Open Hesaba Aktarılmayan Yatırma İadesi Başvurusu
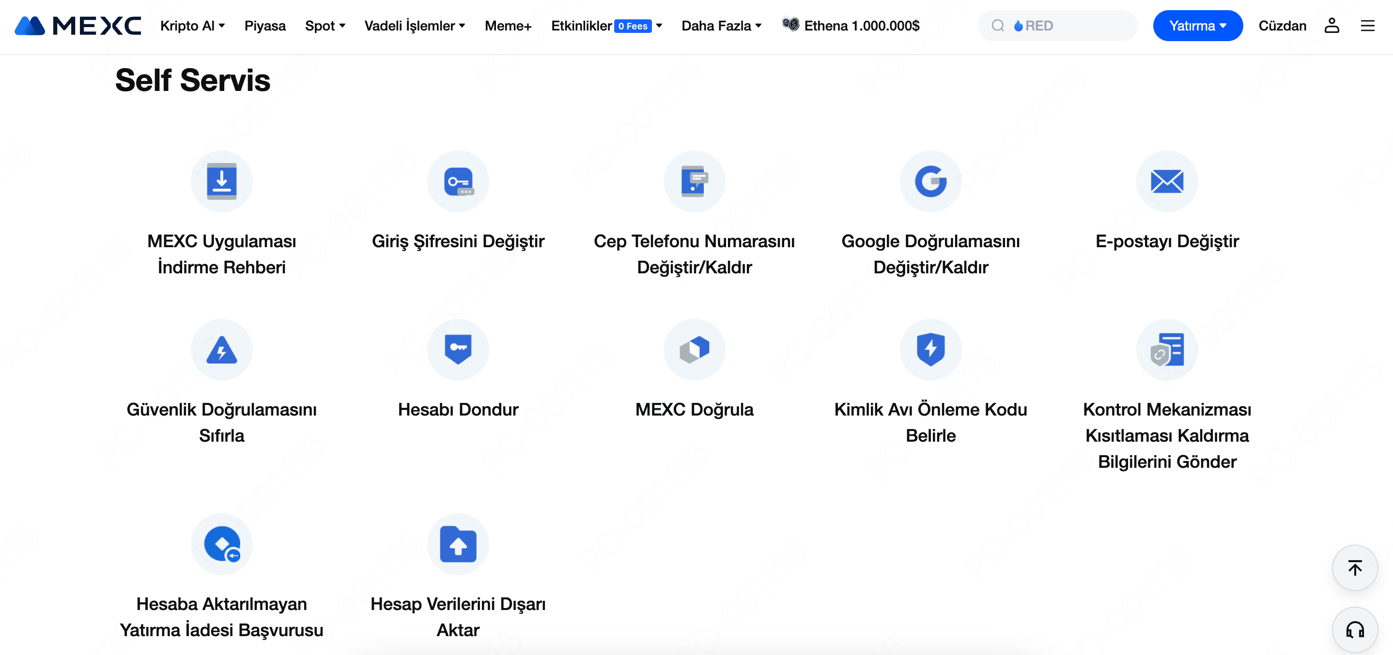 [222, 617]
